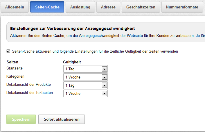Image resolution: width=205 pixels, height=132 pixels.
Task: Click the arrow icon on the Kategorien dropdown
Action: coord(104,77)
